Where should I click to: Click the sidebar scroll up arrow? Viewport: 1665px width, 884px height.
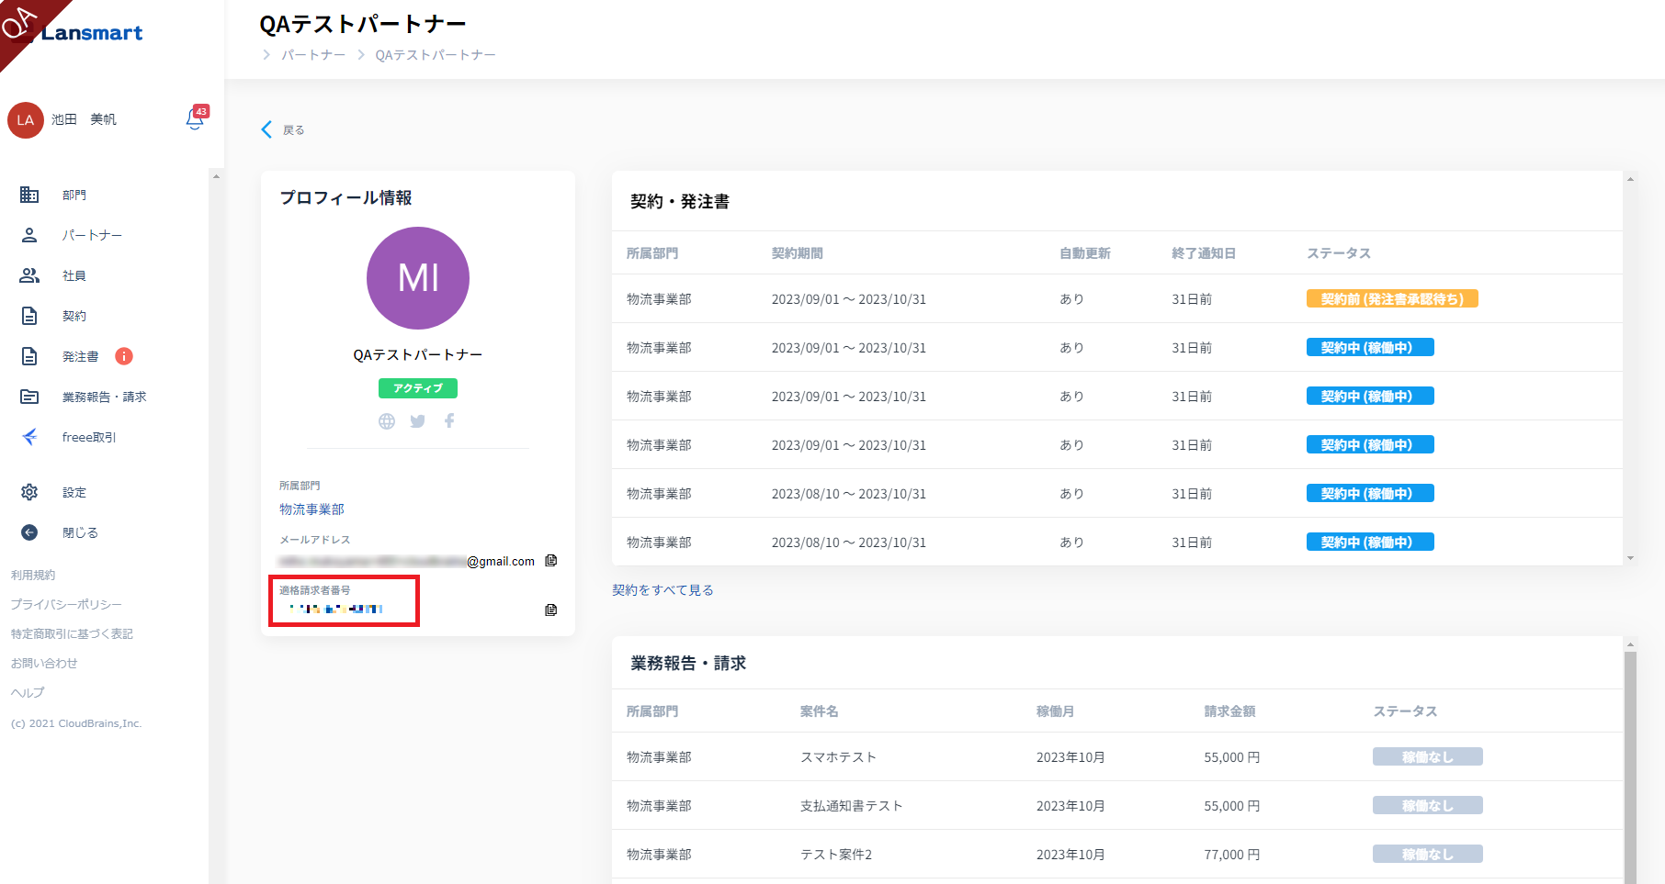pos(216,176)
